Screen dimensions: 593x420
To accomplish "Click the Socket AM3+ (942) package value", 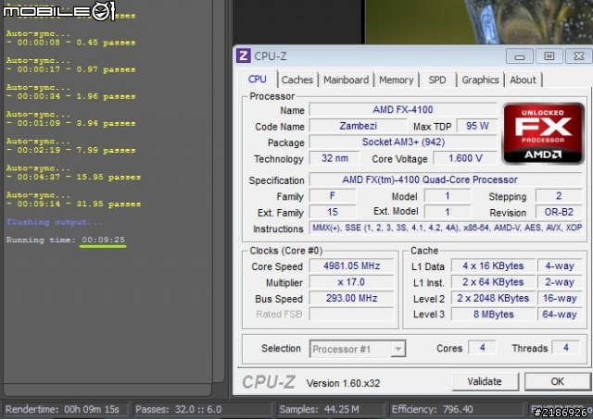I will tap(403, 142).
